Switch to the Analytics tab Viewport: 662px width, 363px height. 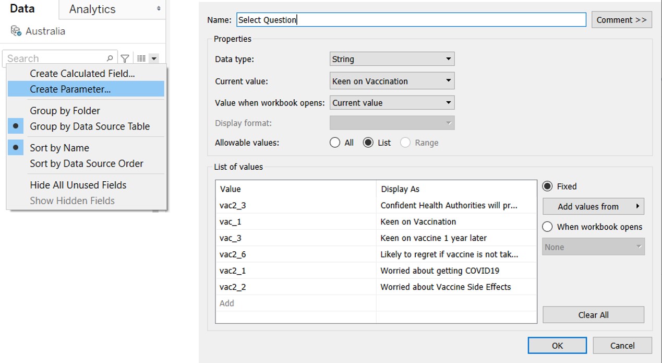tap(91, 9)
